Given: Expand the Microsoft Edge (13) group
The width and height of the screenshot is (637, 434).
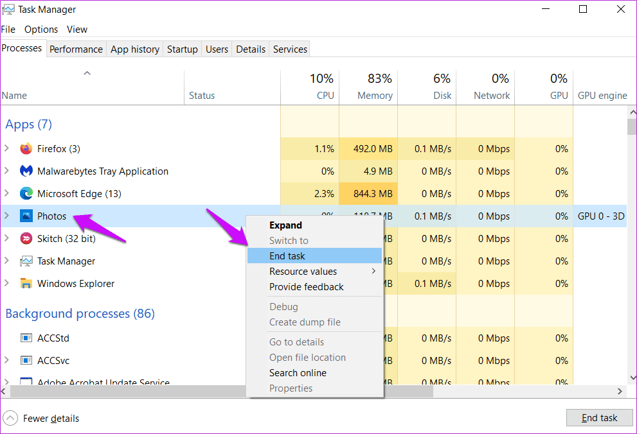Looking at the screenshot, I should 6,193.
